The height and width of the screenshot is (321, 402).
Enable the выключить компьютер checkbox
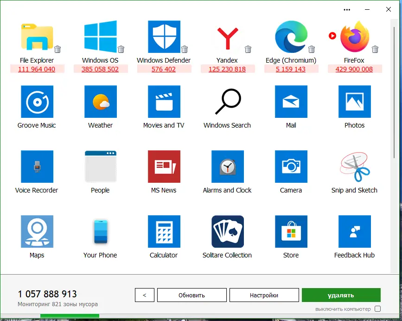click(x=377, y=308)
